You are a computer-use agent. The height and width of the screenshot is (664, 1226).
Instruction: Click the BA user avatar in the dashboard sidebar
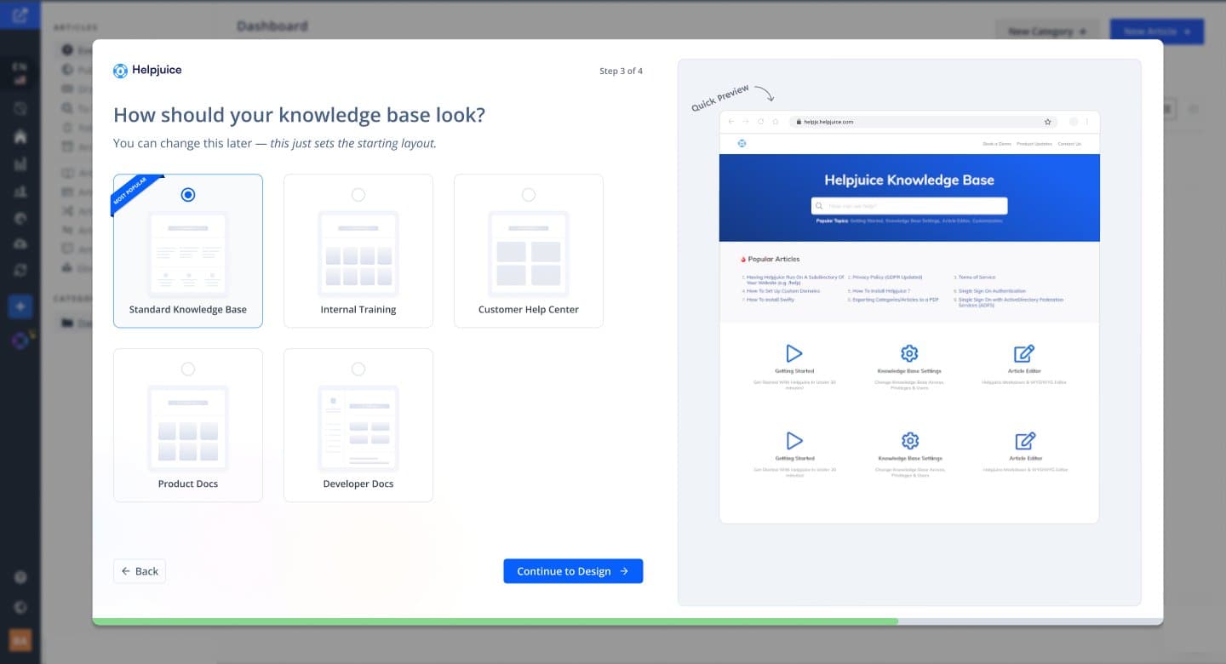click(20, 640)
